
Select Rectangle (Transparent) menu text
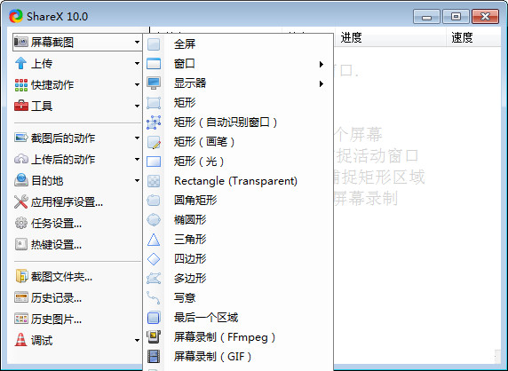point(235,181)
